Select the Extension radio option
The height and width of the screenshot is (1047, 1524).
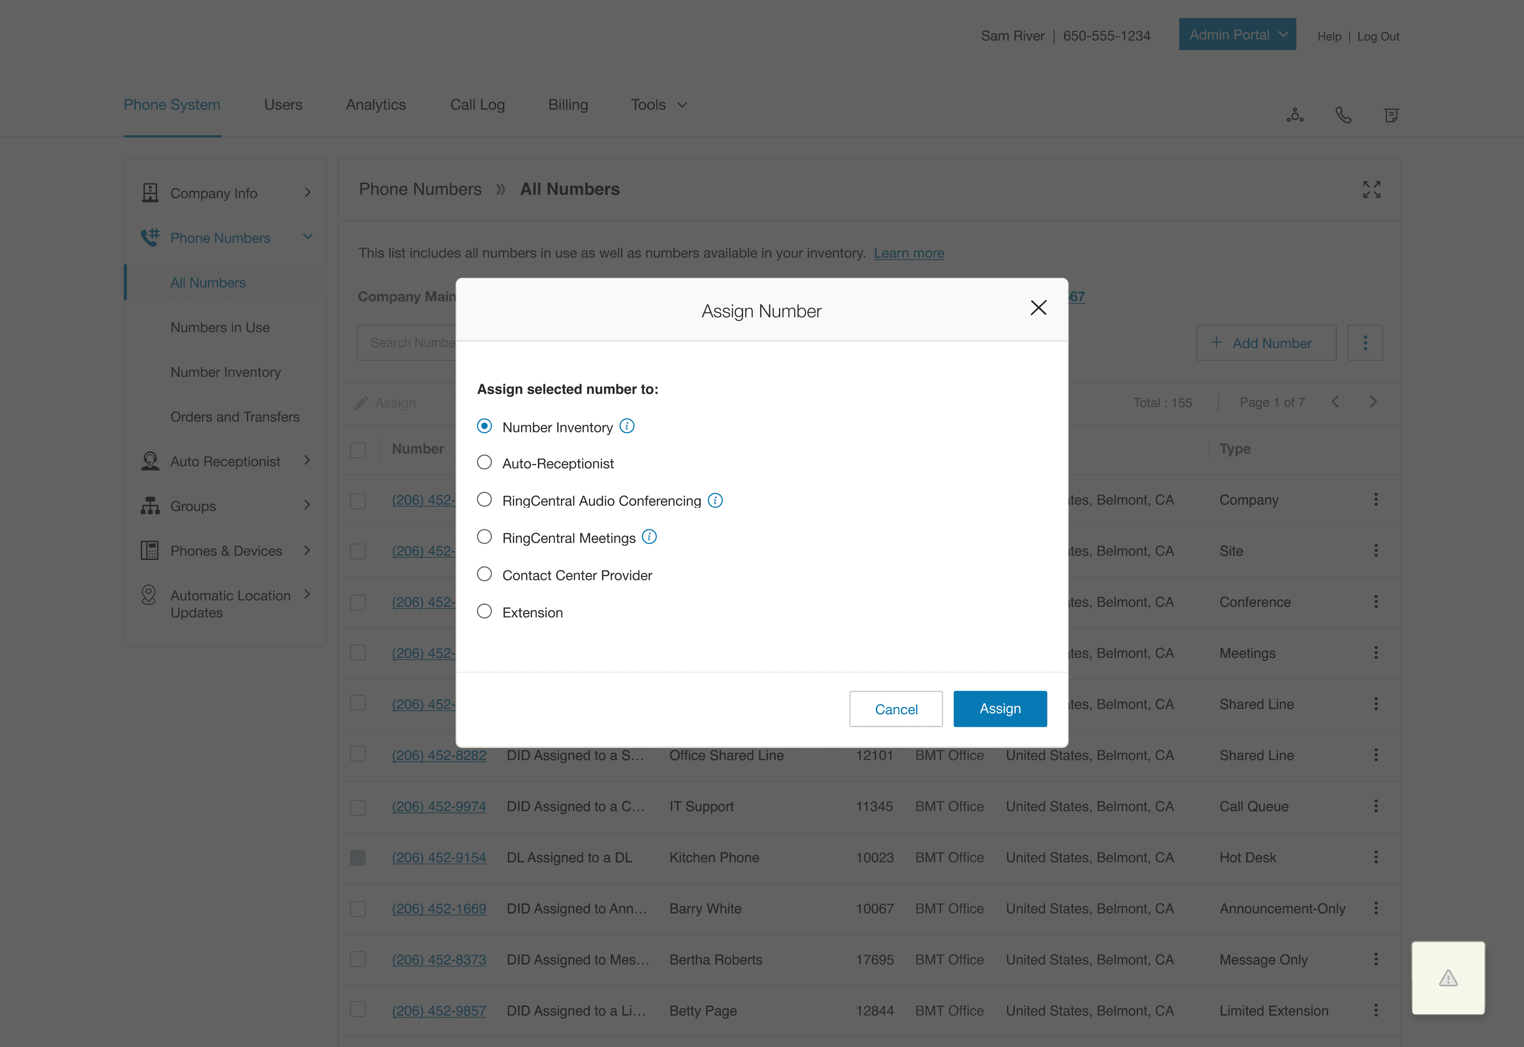pos(485,611)
